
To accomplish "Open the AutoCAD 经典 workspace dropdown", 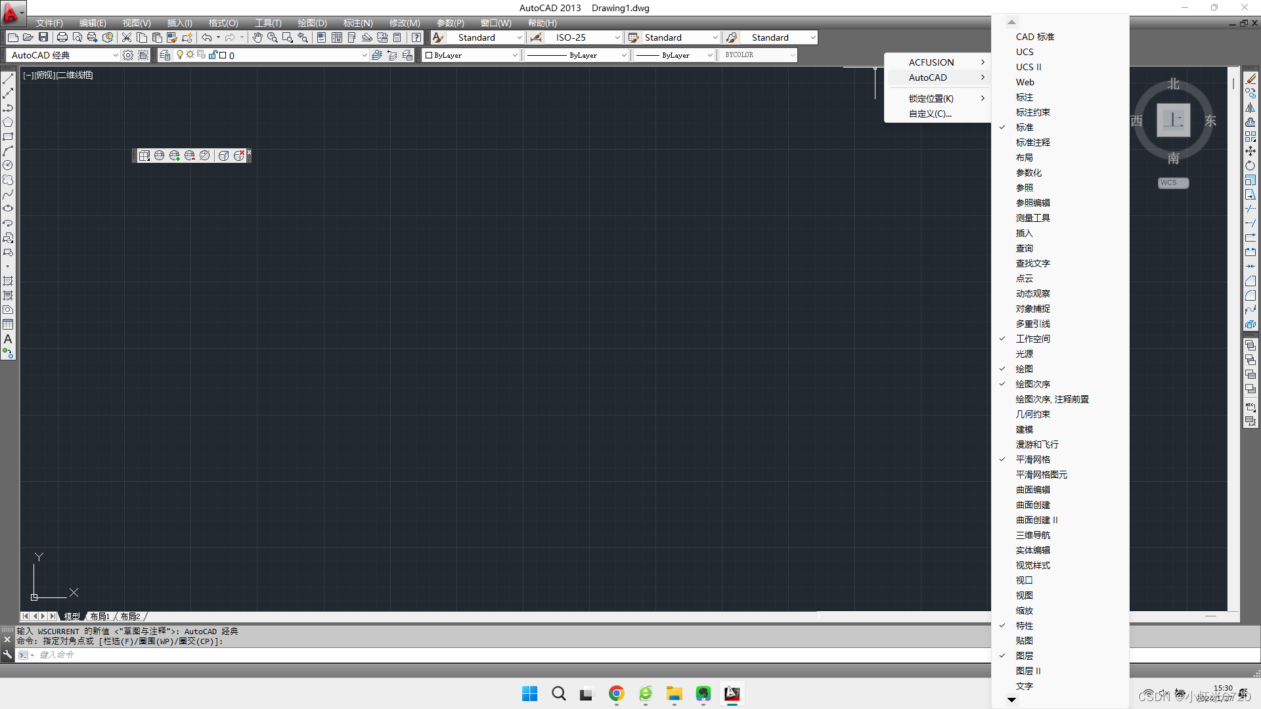I will coord(64,55).
